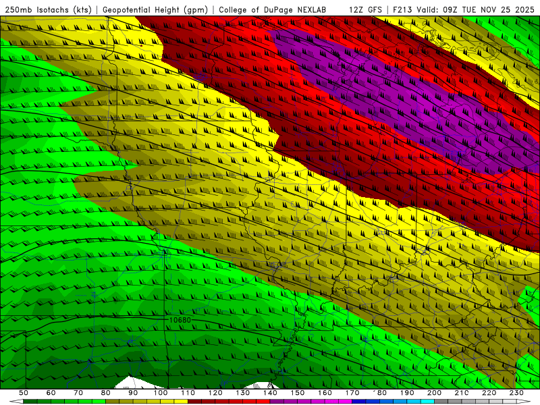
Task: Click the darkest green swatch just after 50
Action: pyautogui.click(x=30, y=402)
